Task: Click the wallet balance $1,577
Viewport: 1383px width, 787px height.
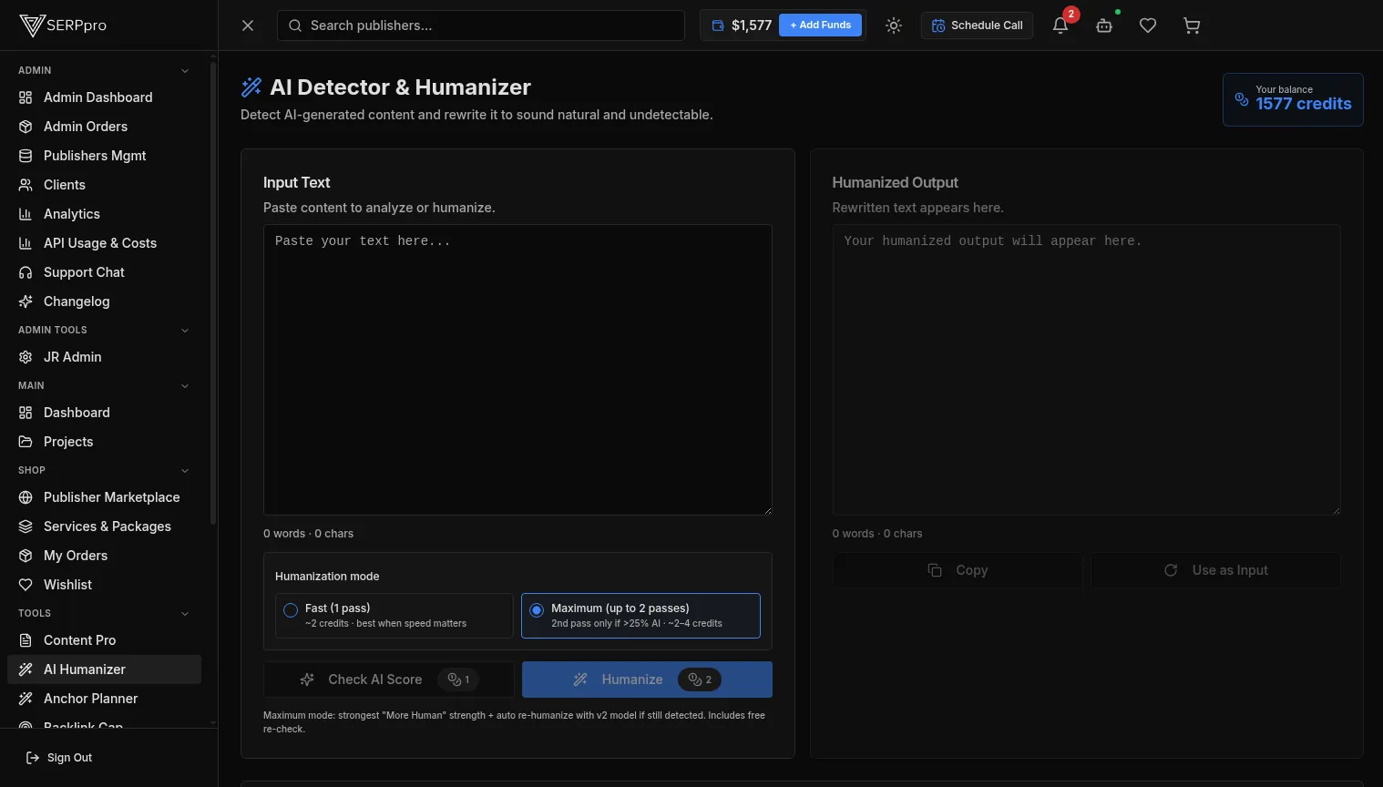Action: (x=742, y=26)
